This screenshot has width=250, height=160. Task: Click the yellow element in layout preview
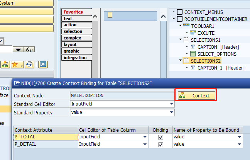tap(110, 15)
